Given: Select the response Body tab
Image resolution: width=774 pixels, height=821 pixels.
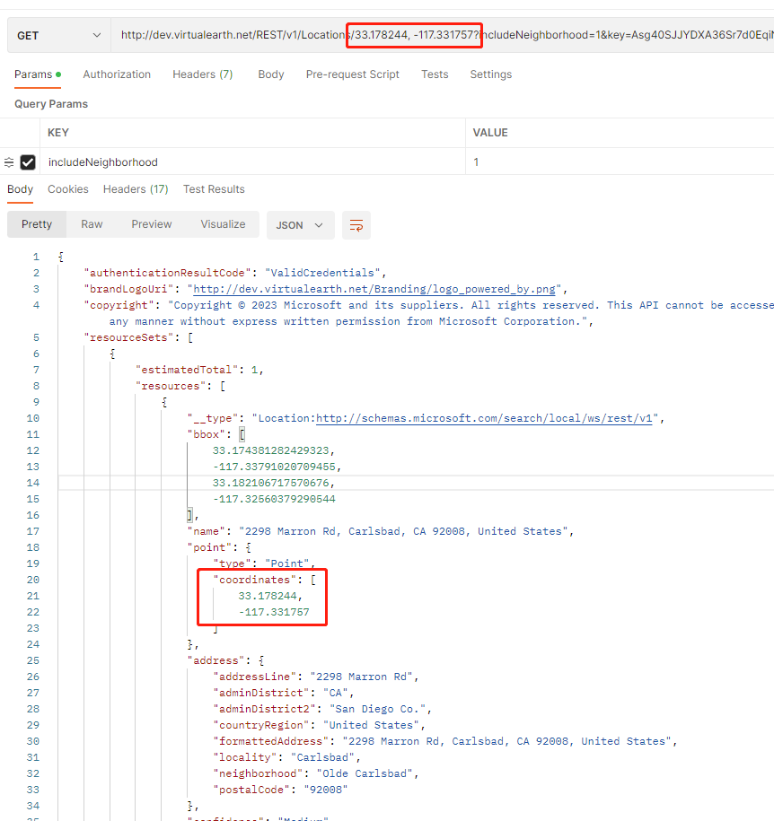Looking at the screenshot, I should [20, 189].
